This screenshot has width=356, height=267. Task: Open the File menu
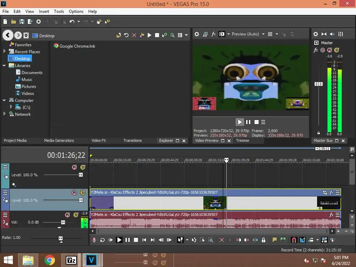6,11
